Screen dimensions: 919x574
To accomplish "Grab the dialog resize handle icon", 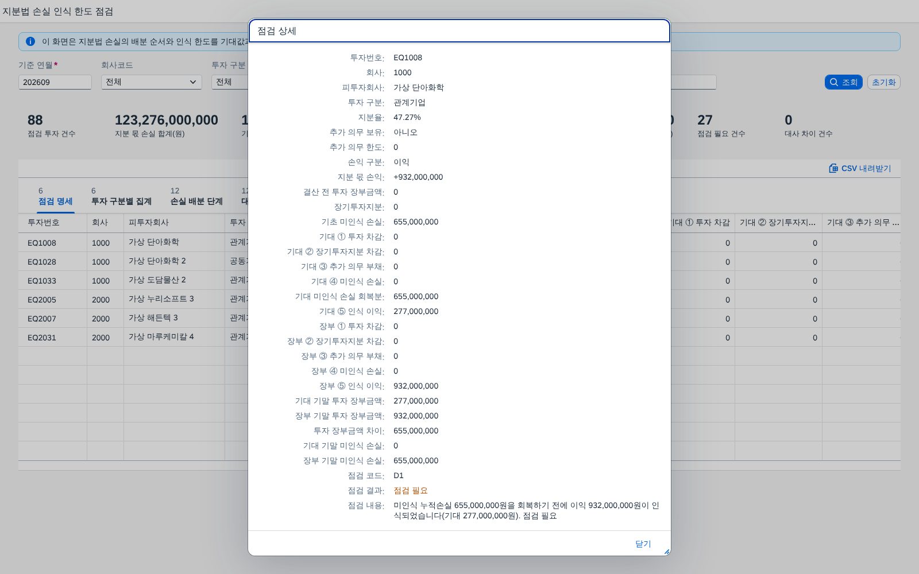I will (666, 552).
